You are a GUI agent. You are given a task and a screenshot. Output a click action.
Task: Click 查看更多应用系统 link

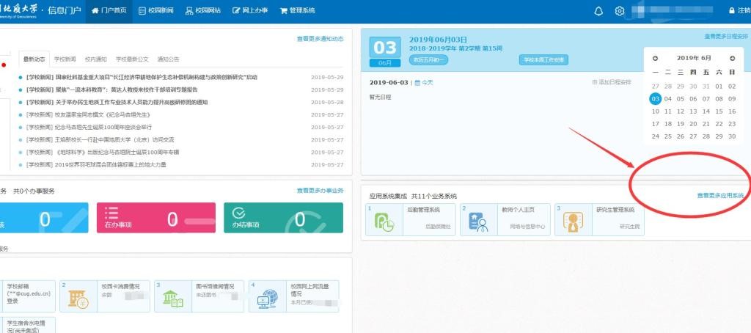click(x=719, y=196)
